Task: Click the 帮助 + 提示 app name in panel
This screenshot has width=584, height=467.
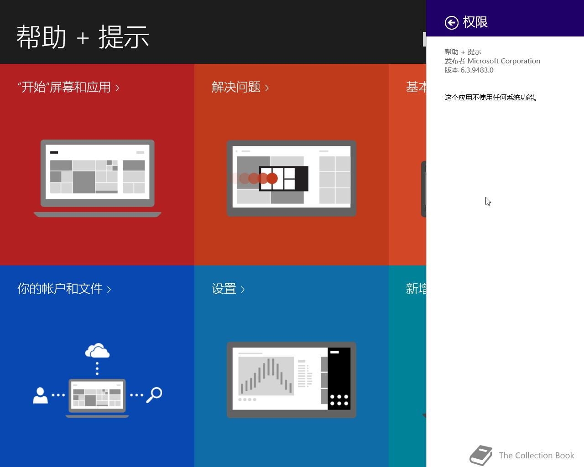Action: click(463, 52)
